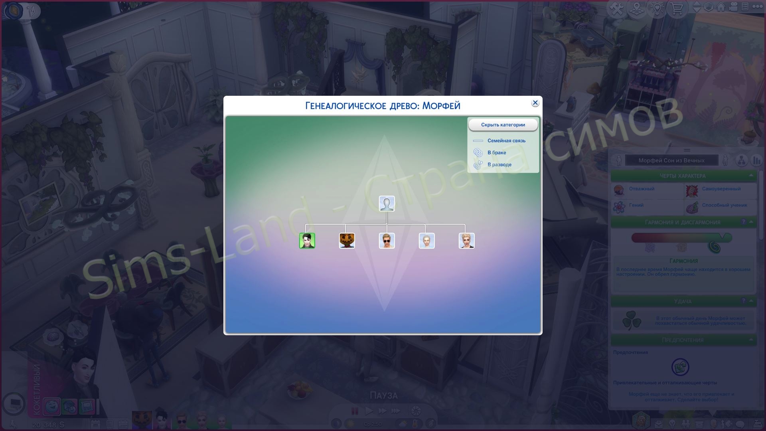Screen dimensions: 766x431
Task: Switch to ultra speed triple arrows
Action: coord(395,411)
